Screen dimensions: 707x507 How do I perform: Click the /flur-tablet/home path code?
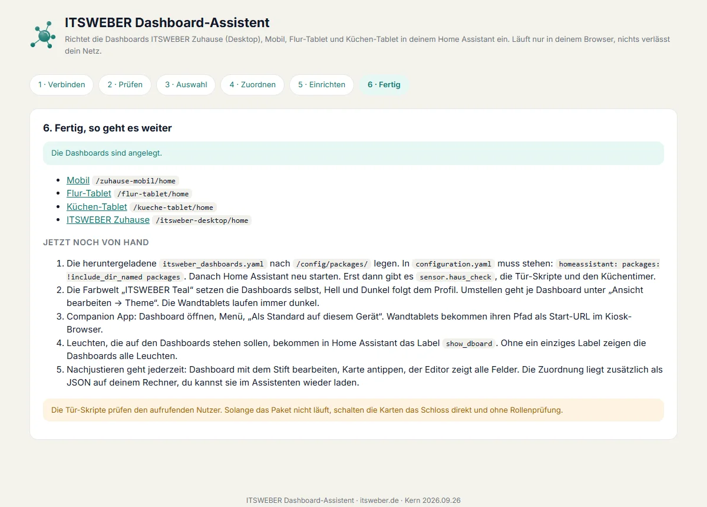pos(153,194)
